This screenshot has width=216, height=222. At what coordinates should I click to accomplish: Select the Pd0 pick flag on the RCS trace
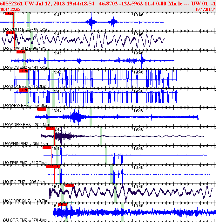point(21,52)
